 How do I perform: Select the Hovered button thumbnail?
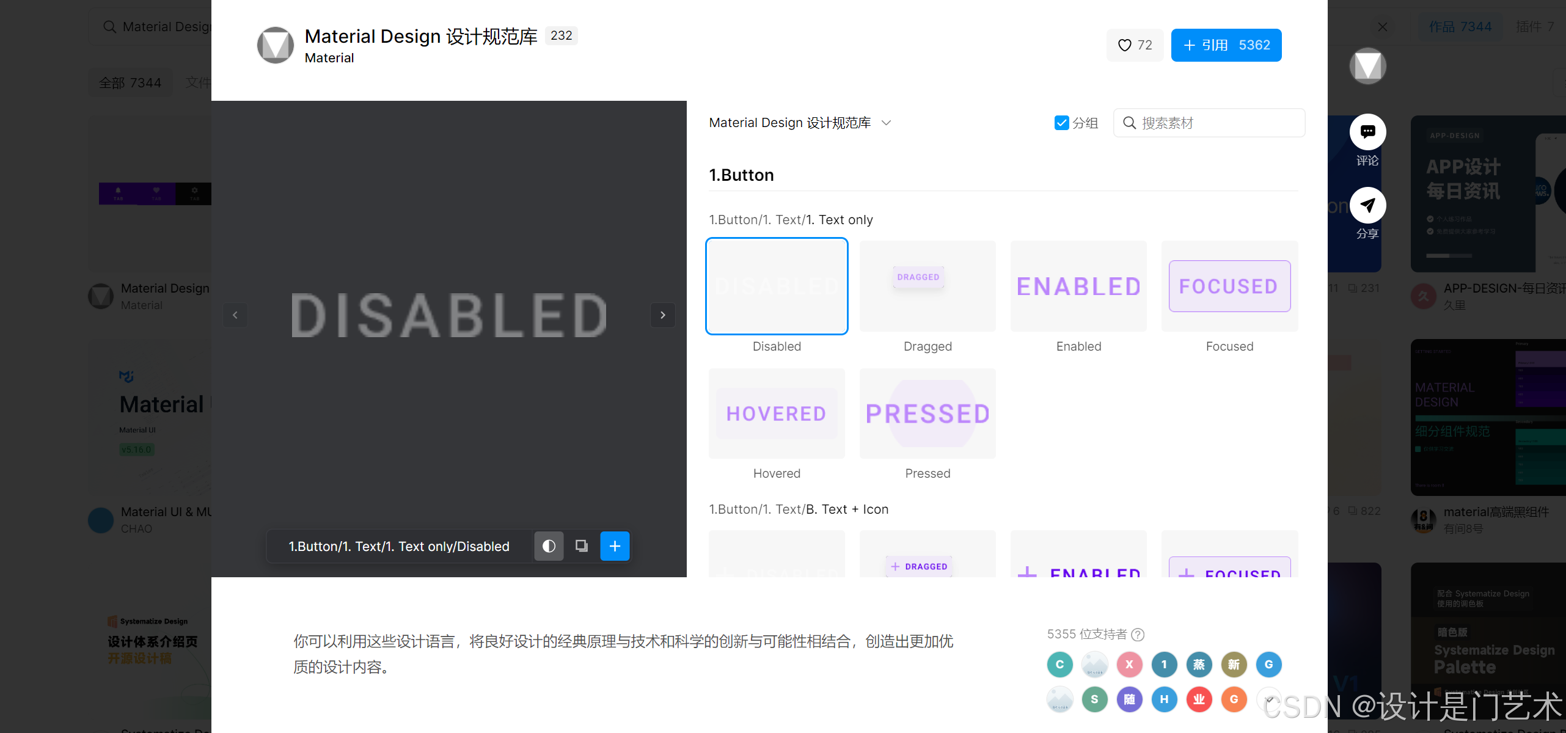point(777,414)
